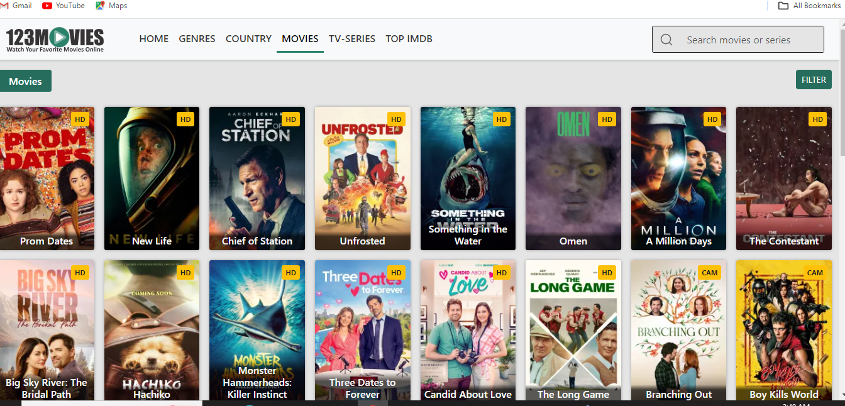
Task: Click the search magnifier icon
Action: point(667,40)
